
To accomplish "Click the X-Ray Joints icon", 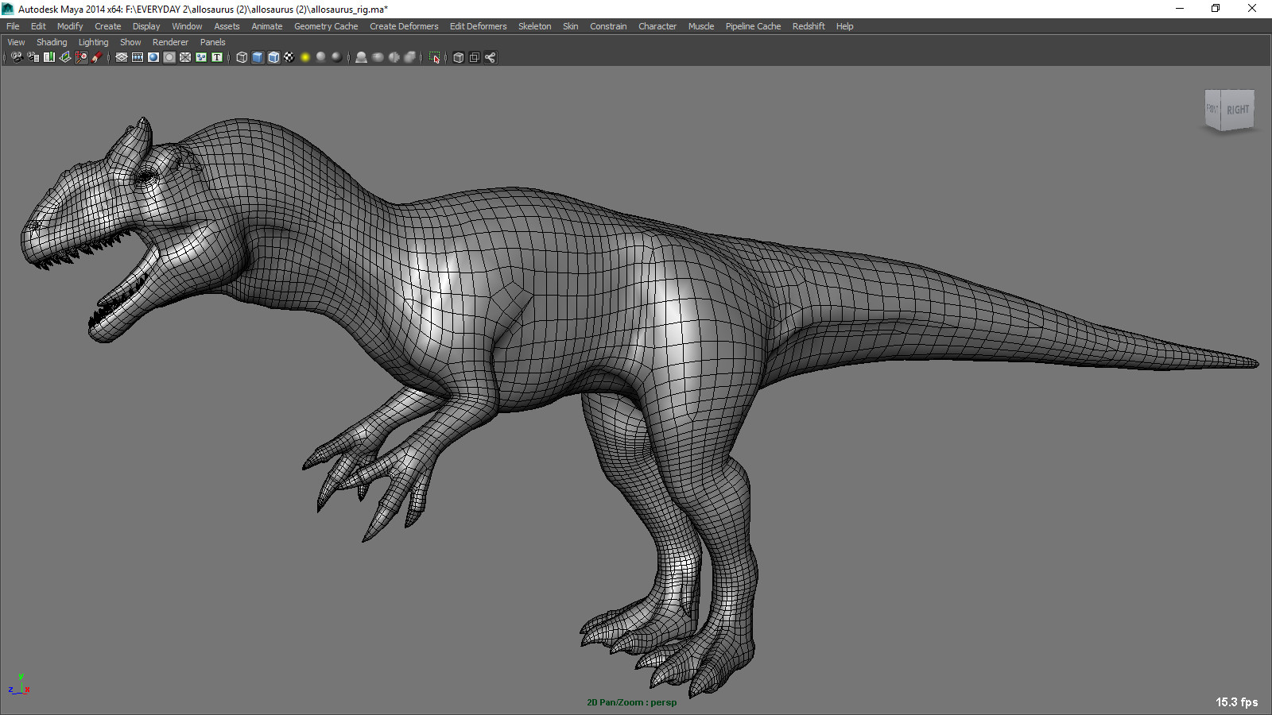I will point(491,57).
